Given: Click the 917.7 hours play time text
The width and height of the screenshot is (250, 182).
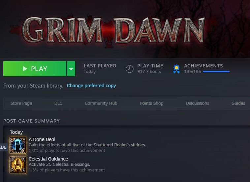Looking at the screenshot, I should (x=149, y=71).
